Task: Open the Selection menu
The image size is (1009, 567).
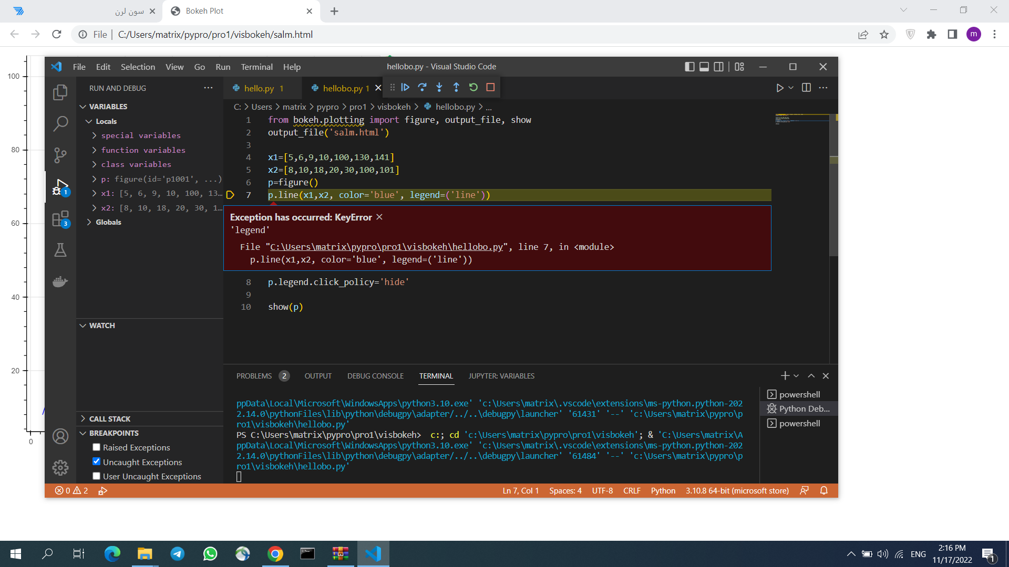Action: coord(138,67)
